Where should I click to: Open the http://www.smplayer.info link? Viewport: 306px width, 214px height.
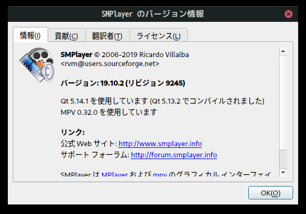click(160, 144)
